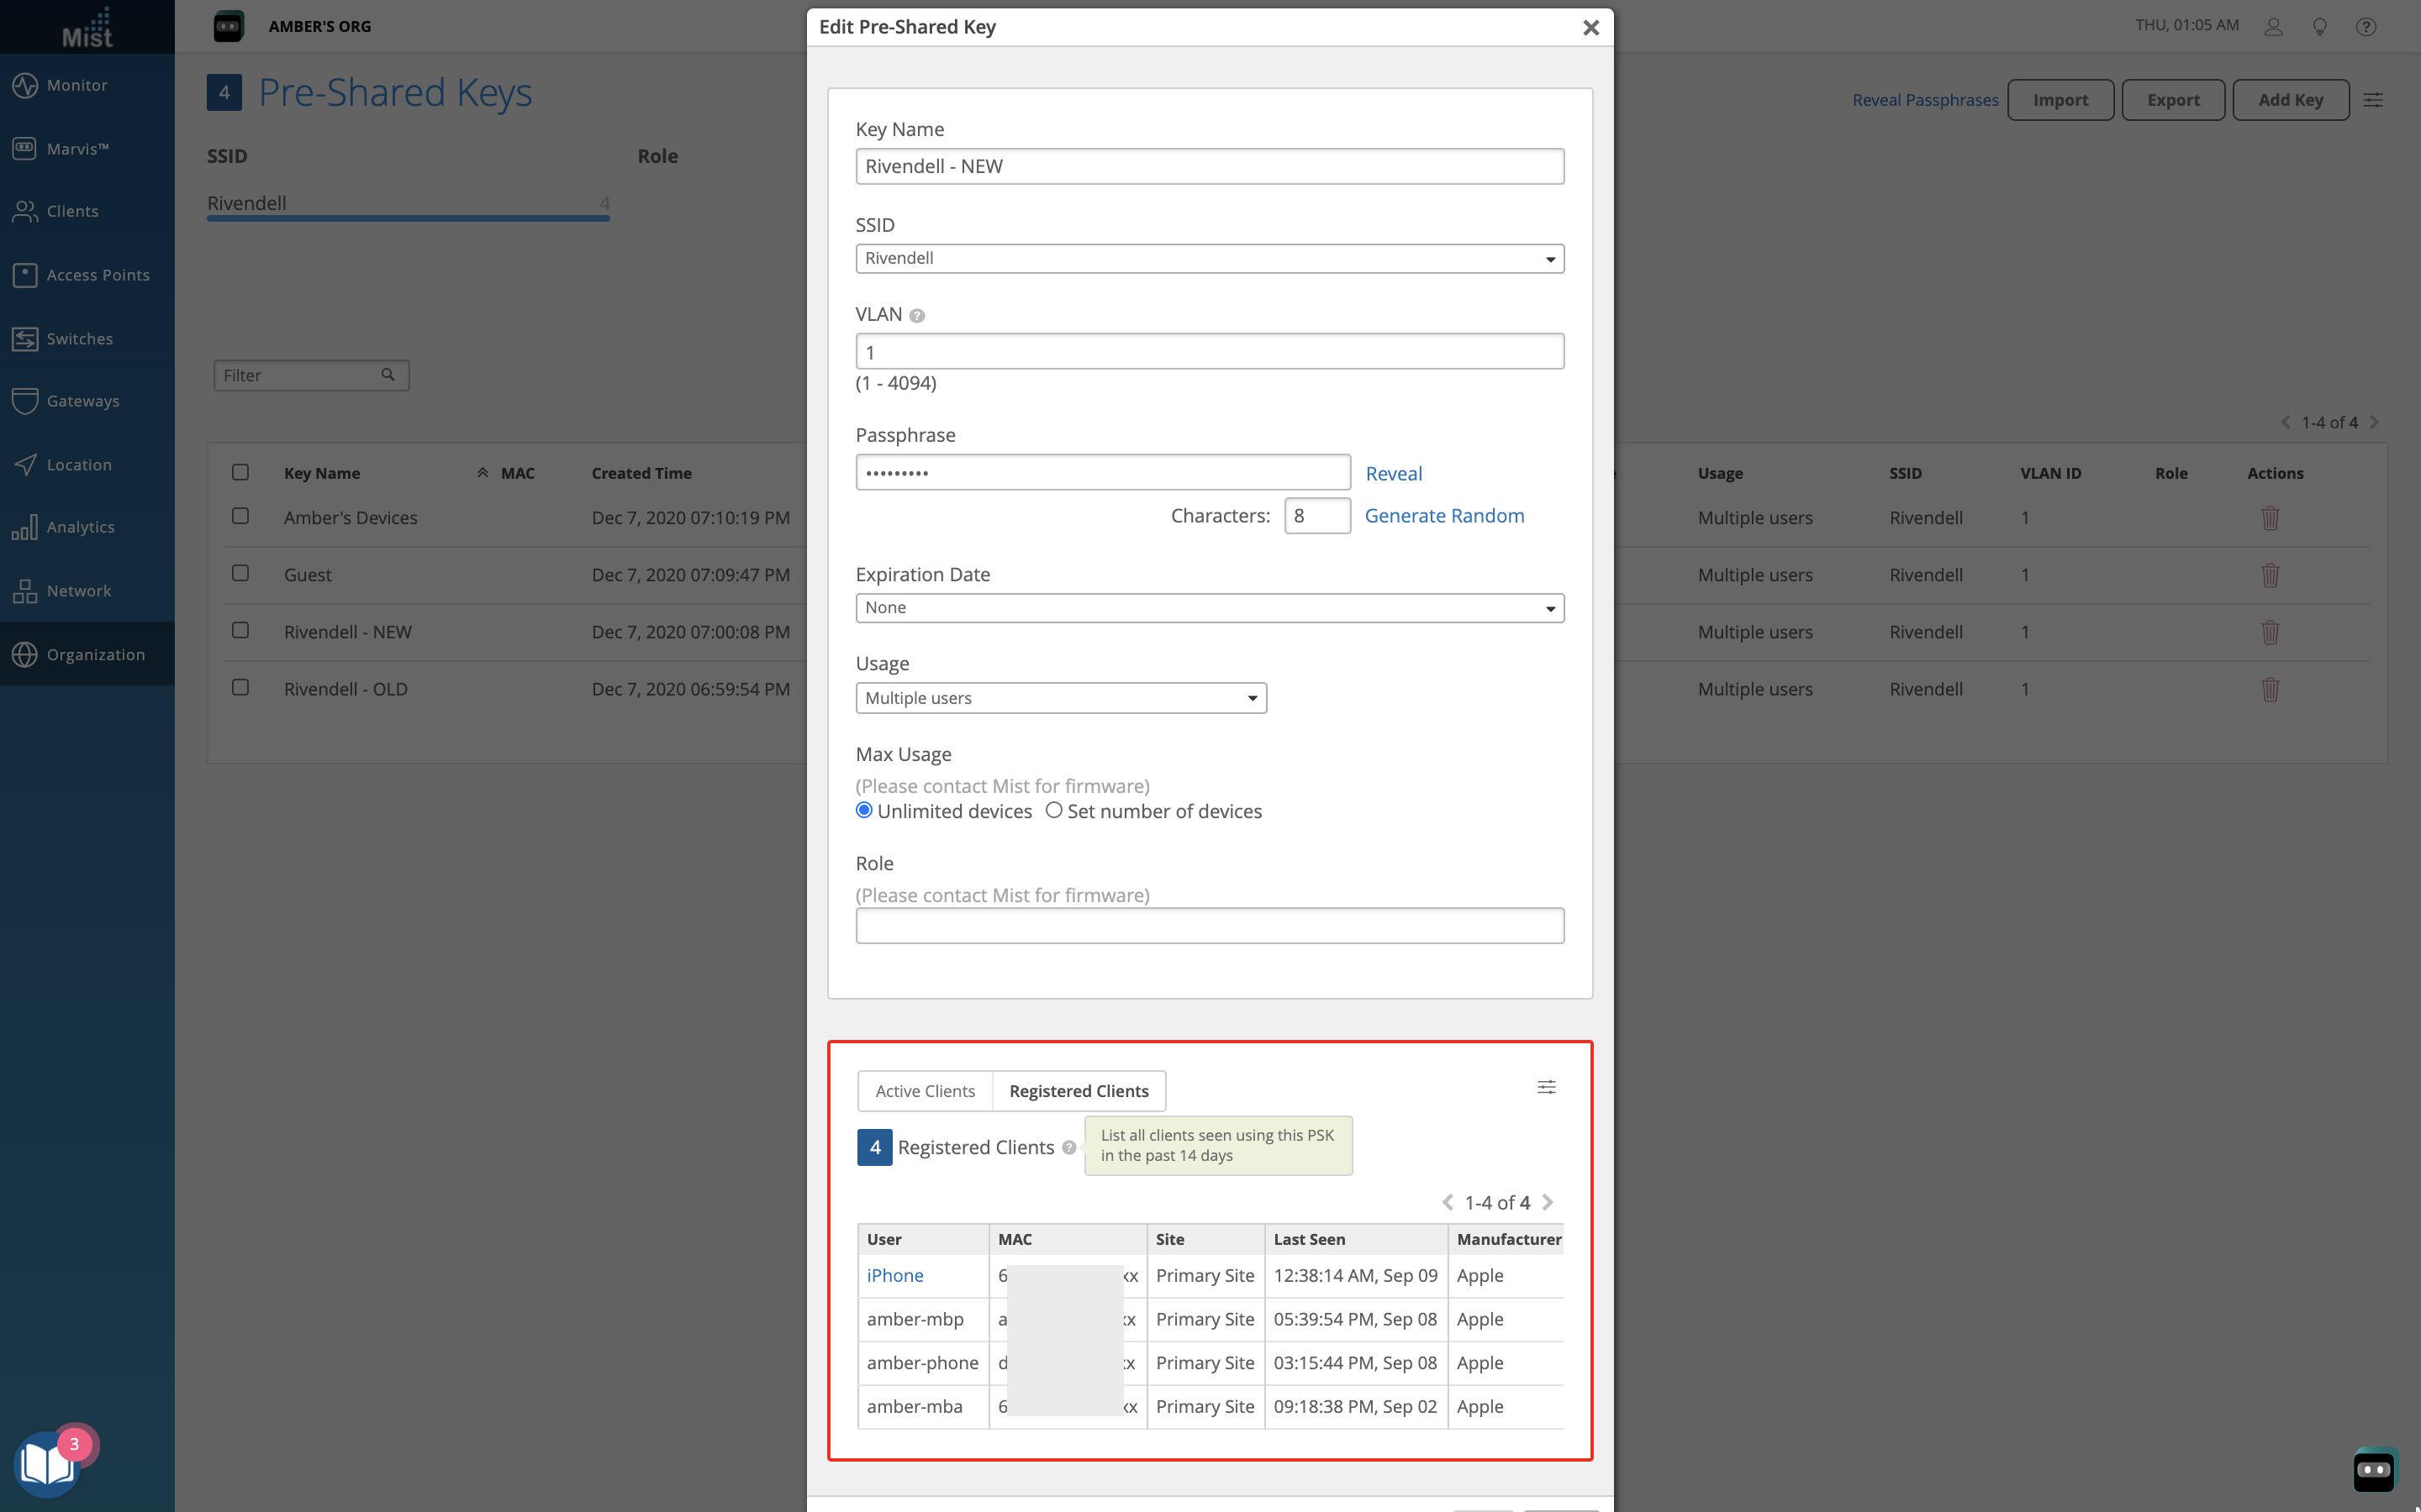Image resolution: width=2421 pixels, height=1512 pixels.
Task: Click the Registered Clients help icon
Action: tap(1068, 1148)
